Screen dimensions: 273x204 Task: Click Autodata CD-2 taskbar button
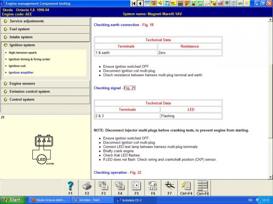click(135, 200)
